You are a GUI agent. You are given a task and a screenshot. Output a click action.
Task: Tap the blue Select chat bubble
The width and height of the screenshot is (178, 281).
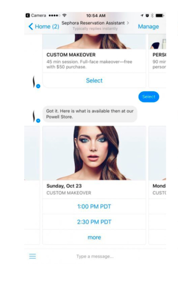point(149,97)
